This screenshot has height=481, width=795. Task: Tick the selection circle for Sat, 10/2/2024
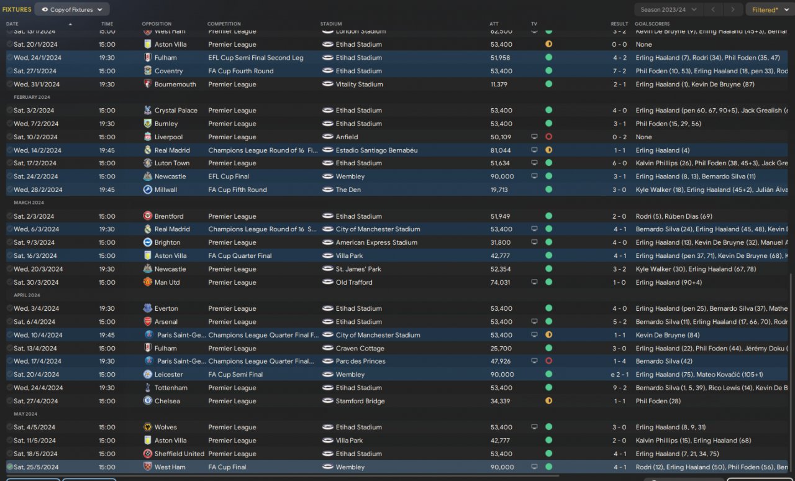[9, 137]
